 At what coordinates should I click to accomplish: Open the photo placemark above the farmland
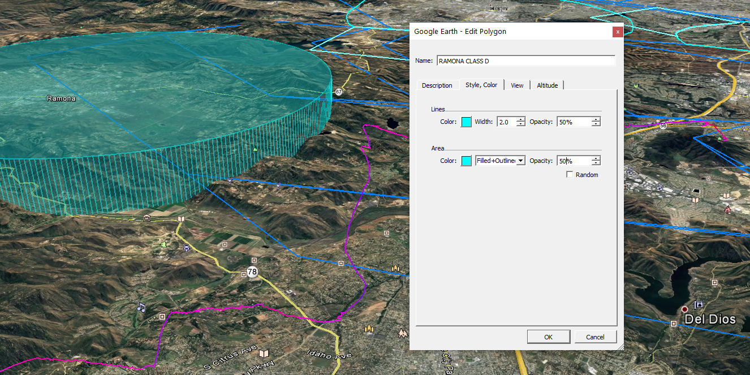tap(224, 243)
